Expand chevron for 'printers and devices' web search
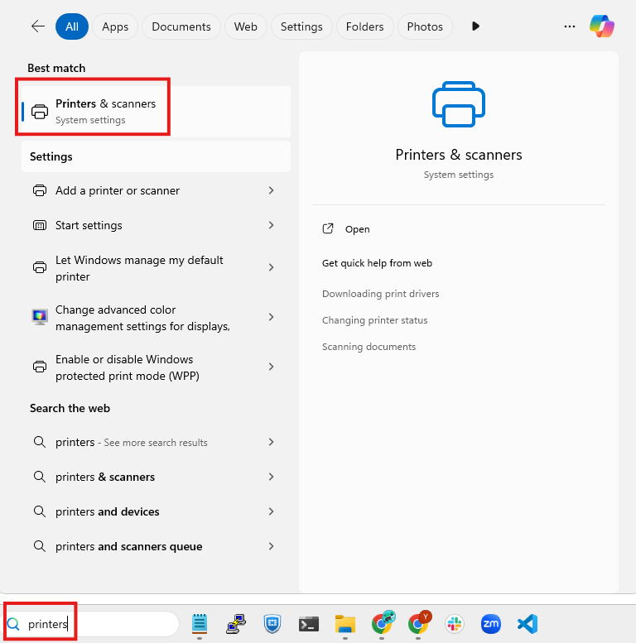 (x=271, y=511)
